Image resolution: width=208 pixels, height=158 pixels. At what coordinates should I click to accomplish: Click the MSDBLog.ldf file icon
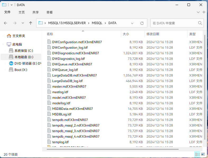[x=49, y=114]
